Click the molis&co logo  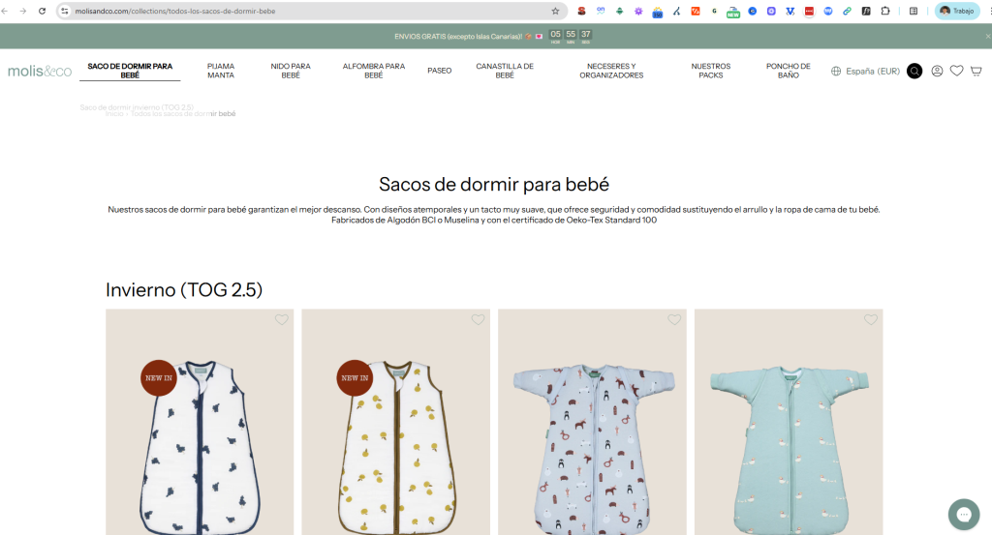click(x=40, y=71)
